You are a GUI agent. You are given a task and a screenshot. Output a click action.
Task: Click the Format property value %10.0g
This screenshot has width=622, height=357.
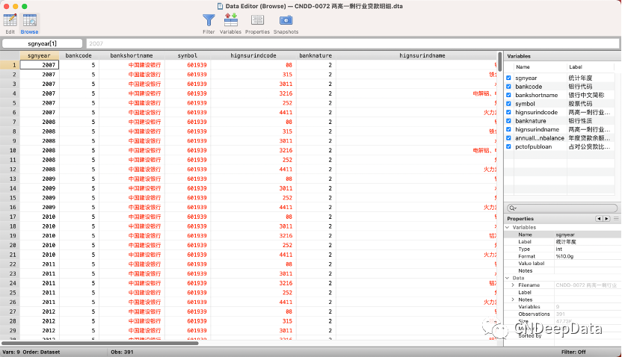[564, 256]
